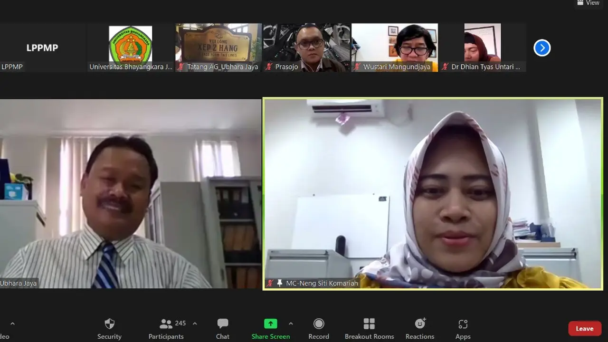Viewport: 608px width, 342px height.
Task: Open Breakout Rooms
Action: coord(369,329)
